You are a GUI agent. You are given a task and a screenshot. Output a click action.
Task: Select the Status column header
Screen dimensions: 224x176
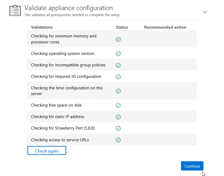point(122,27)
